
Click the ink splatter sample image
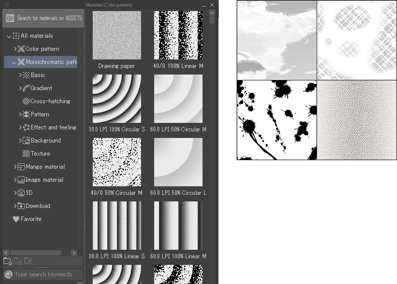pos(277,120)
